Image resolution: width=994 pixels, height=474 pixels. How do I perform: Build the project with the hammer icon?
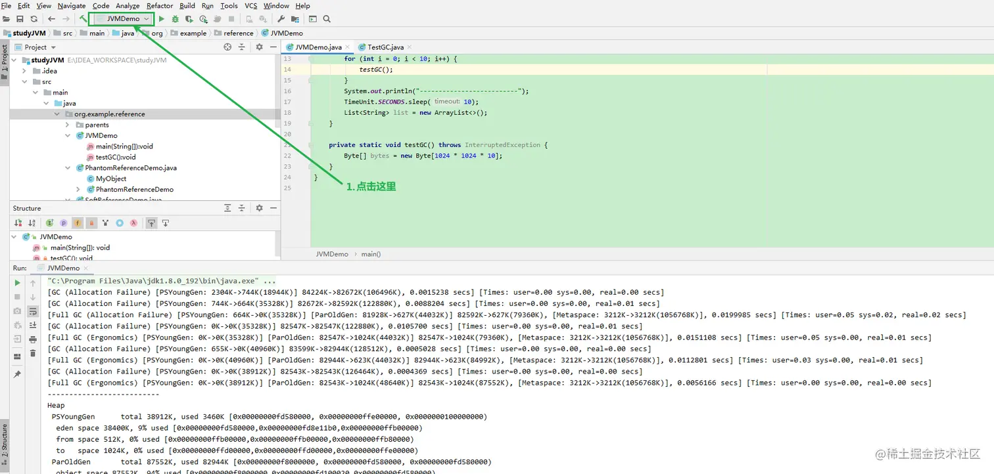83,19
